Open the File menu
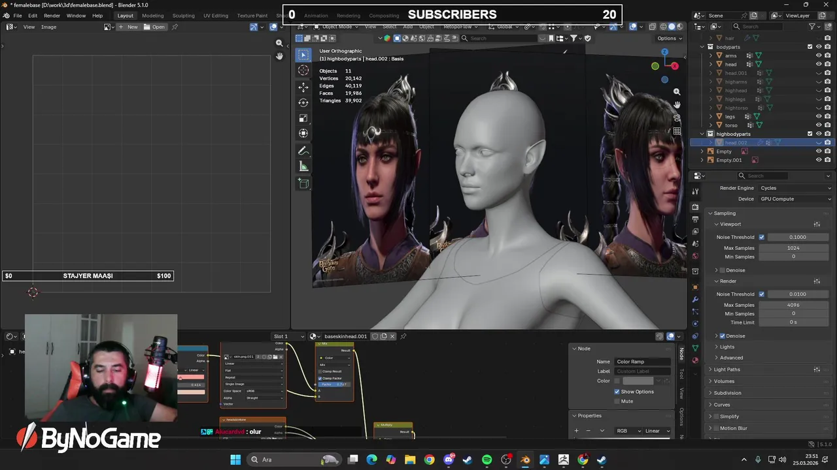Screen dimensions: 837x470 click(x=18, y=16)
